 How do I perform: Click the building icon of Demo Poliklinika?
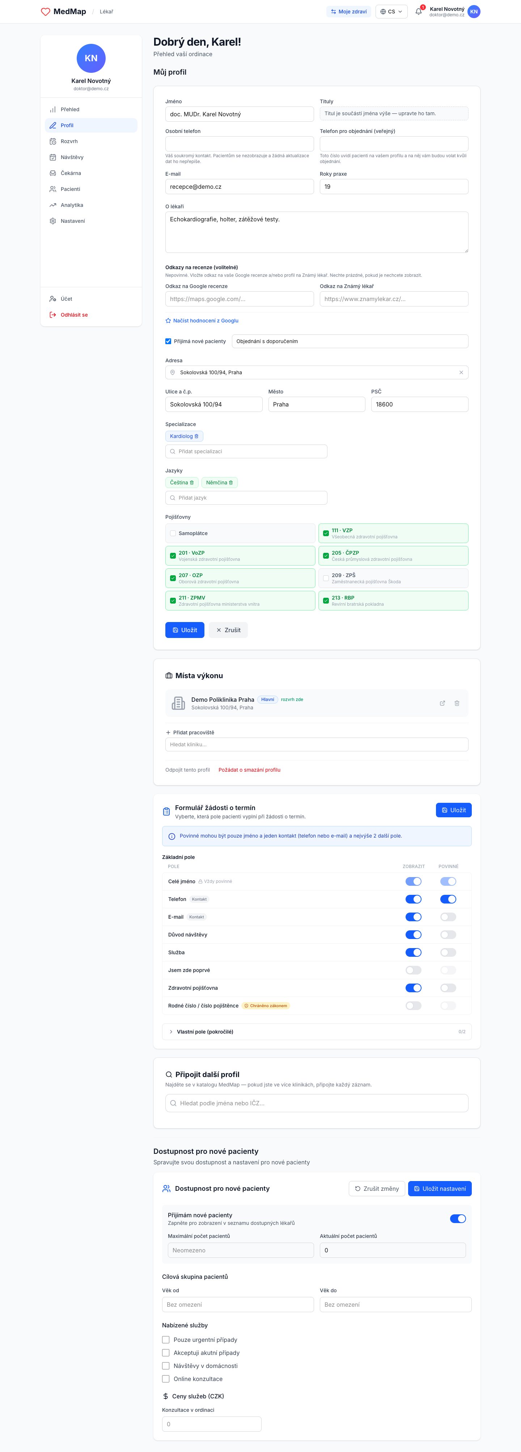coord(178,704)
